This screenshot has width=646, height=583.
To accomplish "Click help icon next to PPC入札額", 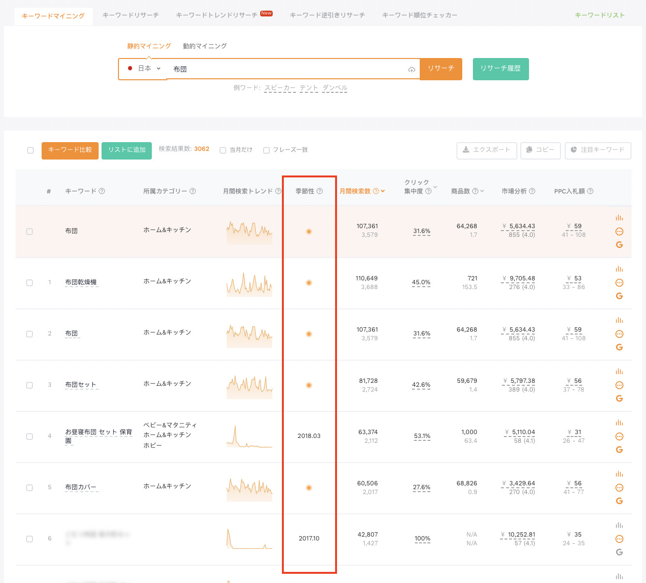I will pos(590,191).
